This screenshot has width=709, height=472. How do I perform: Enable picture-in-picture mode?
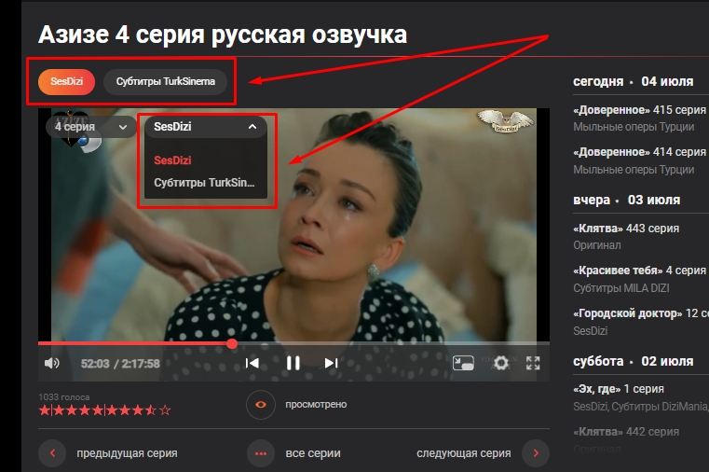click(x=463, y=363)
